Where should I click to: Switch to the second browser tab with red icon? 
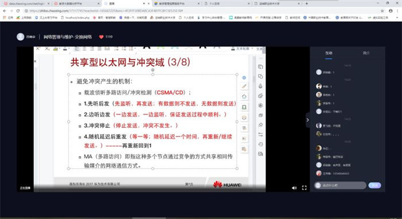click(76, 3)
